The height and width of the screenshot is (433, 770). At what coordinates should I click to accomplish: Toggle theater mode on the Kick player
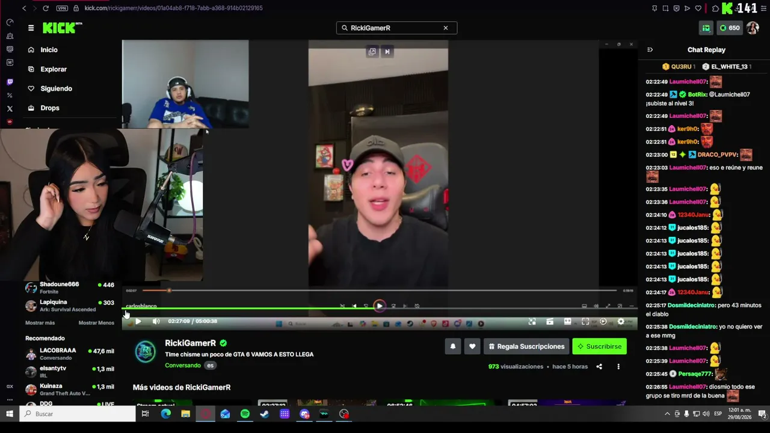point(567,321)
